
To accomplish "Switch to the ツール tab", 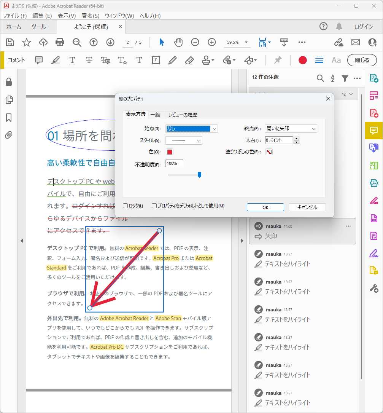I will point(39,27).
